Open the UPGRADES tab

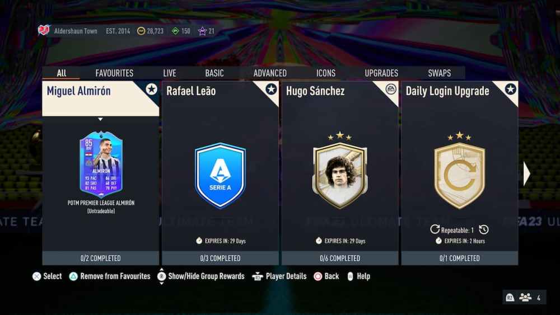coord(381,73)
